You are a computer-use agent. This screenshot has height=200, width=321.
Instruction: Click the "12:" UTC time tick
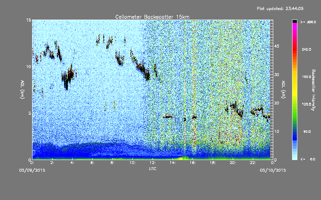pos(153,163)
